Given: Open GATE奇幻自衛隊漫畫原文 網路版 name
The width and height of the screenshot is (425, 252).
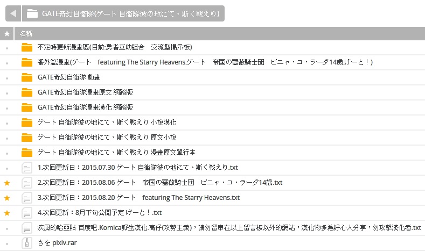Looking at the screenshot, I should pos(85,92).
